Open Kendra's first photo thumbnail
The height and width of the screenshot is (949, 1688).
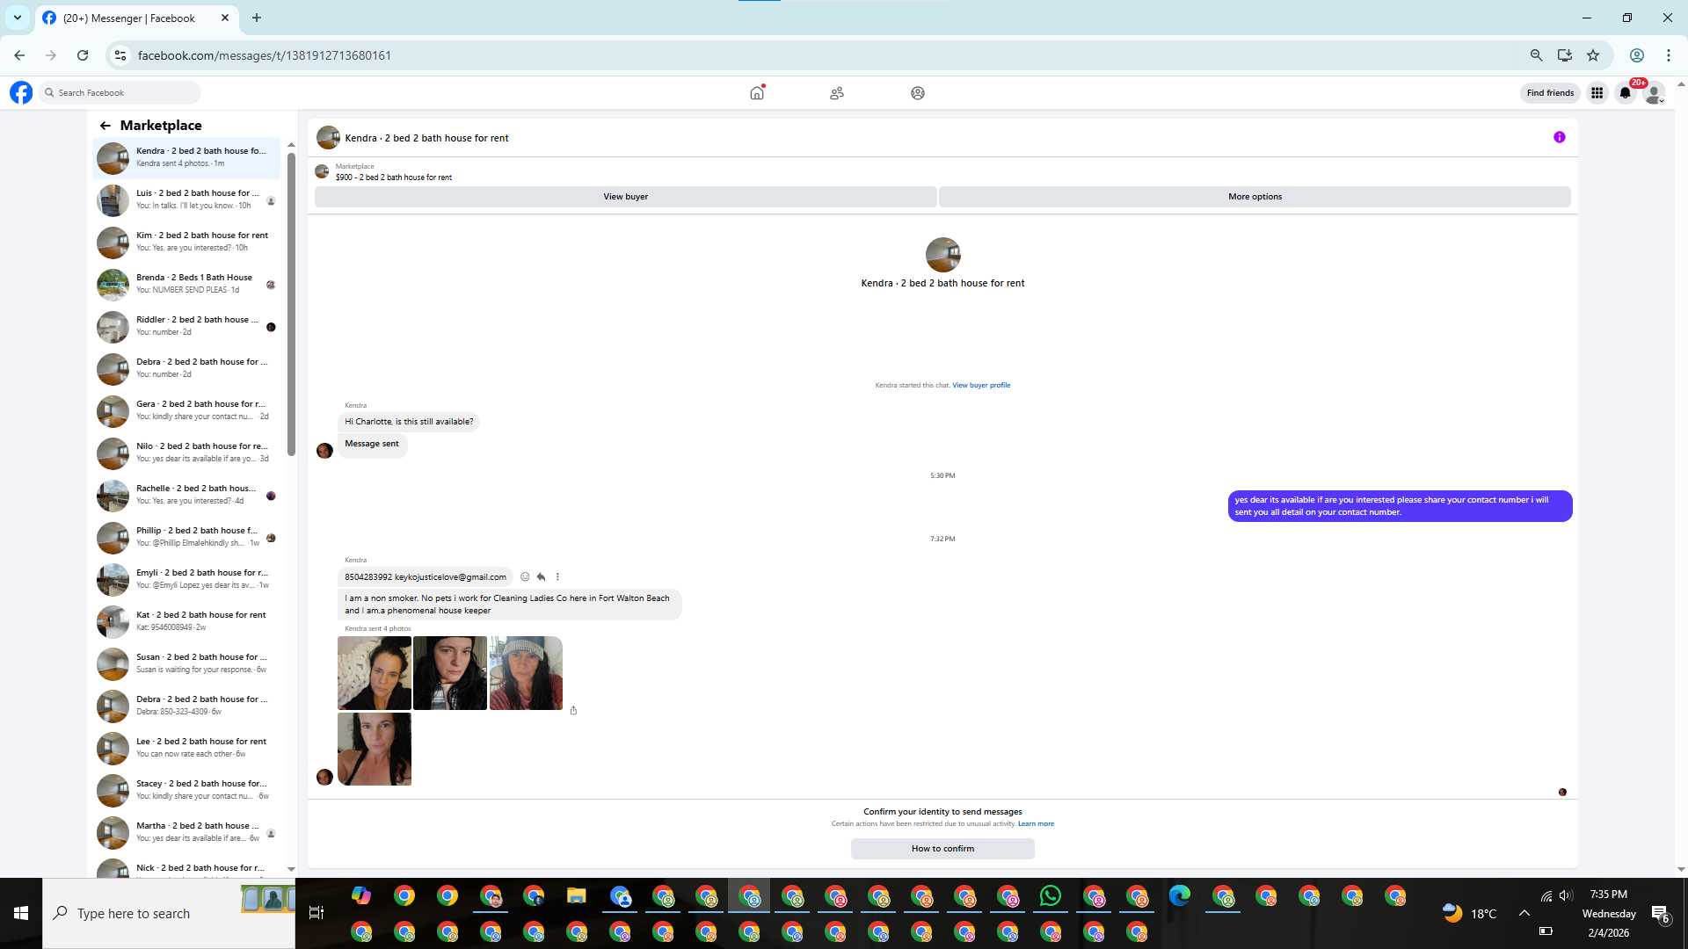click(375, 673)
